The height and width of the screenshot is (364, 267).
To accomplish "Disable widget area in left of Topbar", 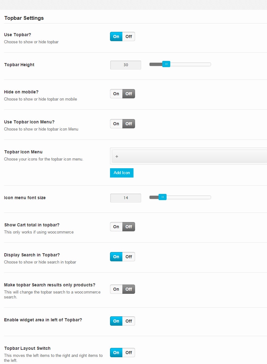I will click(x=129, y=321).
